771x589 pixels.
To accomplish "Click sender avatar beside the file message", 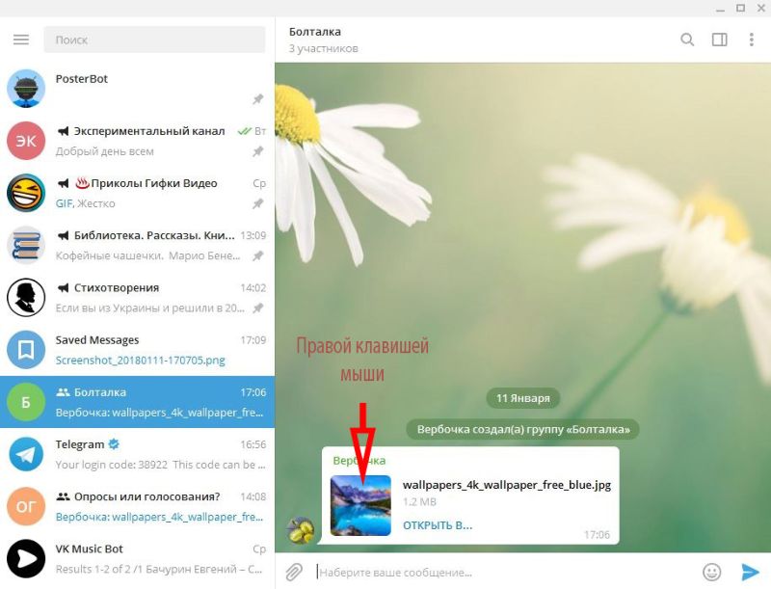I will [301, 530].
